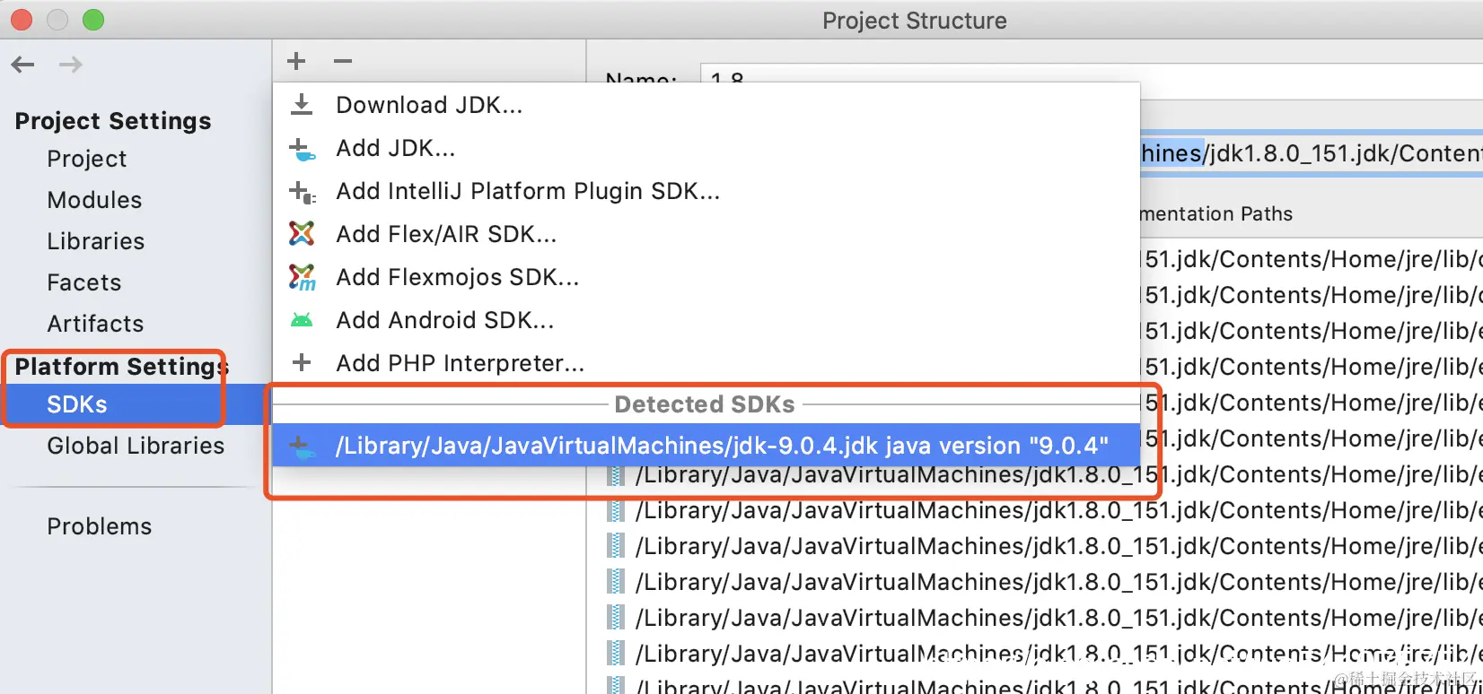
Task: Select Add Flex/AIR SDK... entry
Action: coord(706,234)
